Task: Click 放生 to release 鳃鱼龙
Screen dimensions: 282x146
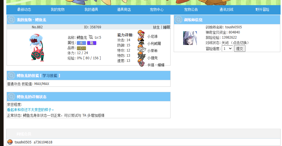Action: 156,27
